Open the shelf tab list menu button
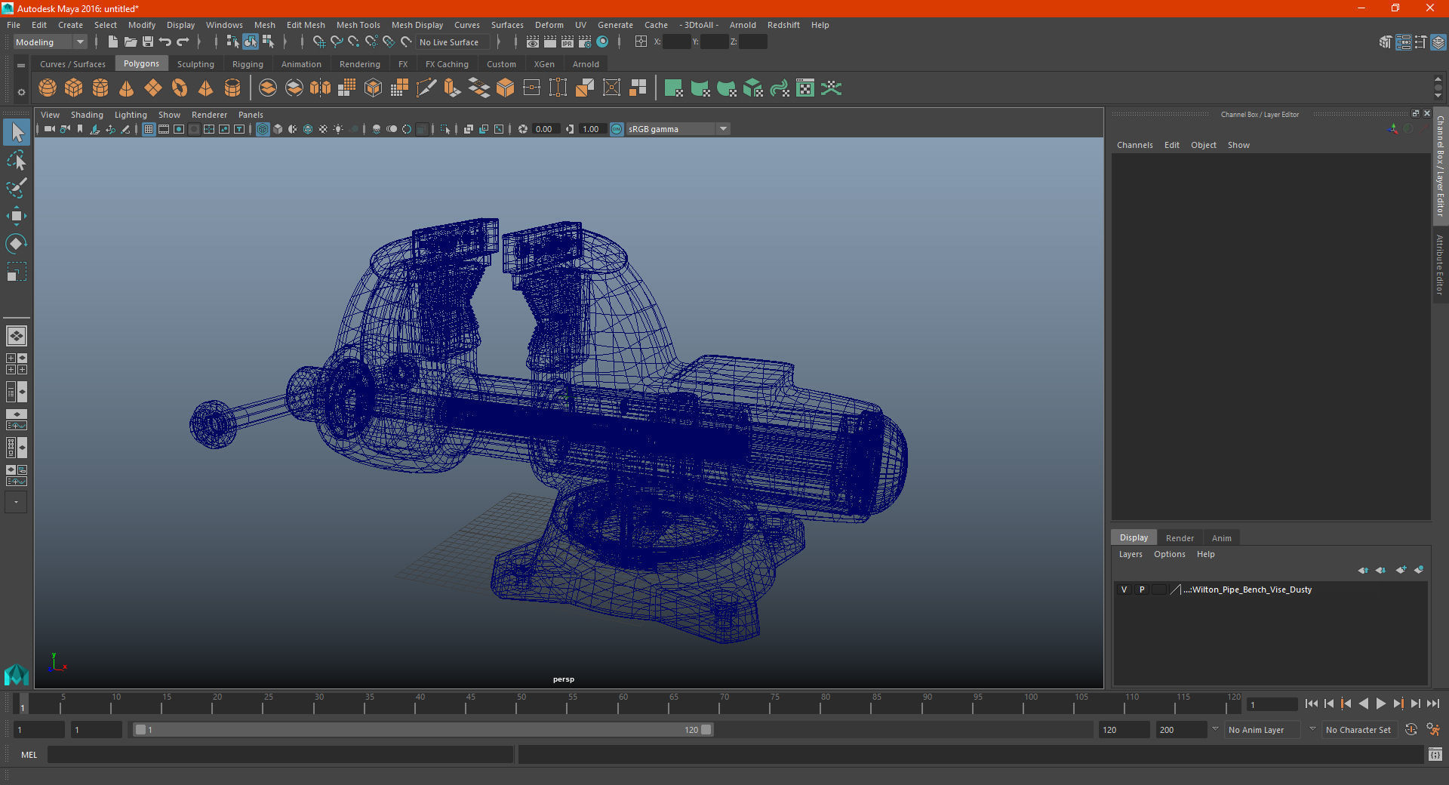 [x=21, y=66]
